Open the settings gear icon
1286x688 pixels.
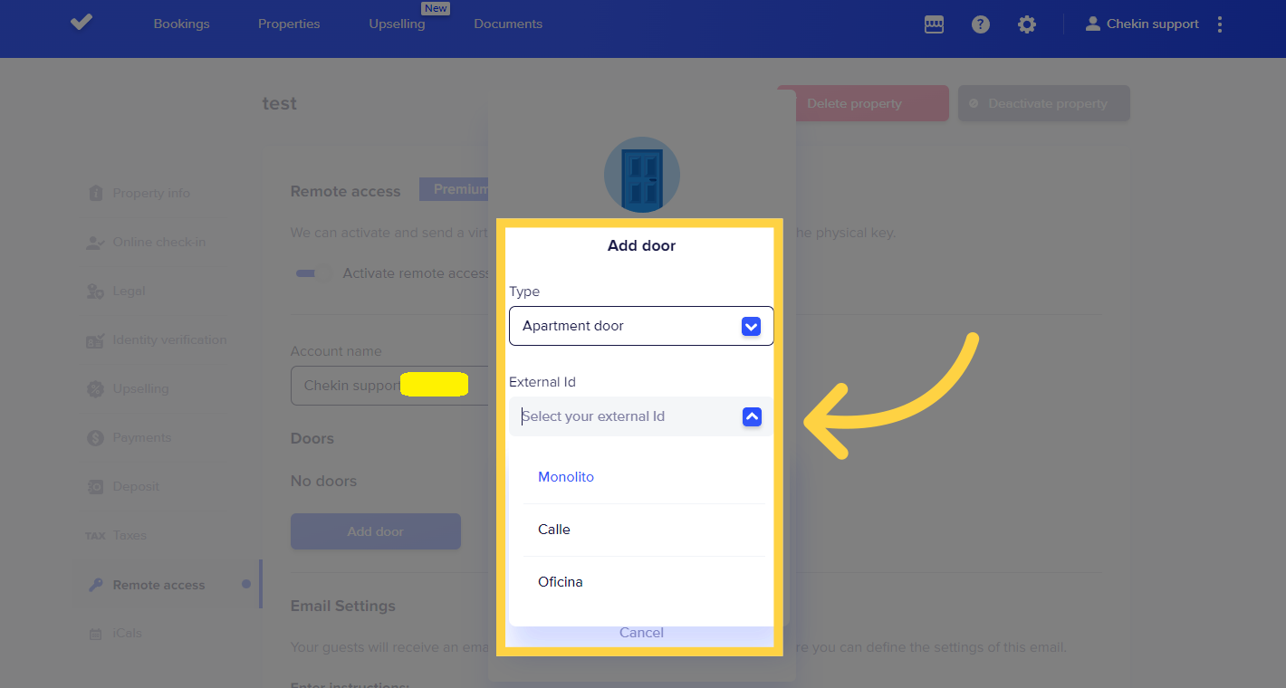(x=1026, y=24)
